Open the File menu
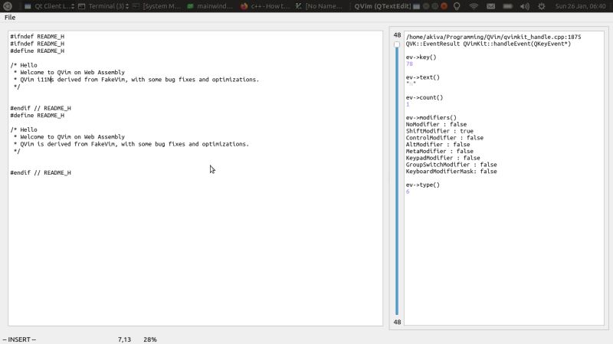 point(10,17)
